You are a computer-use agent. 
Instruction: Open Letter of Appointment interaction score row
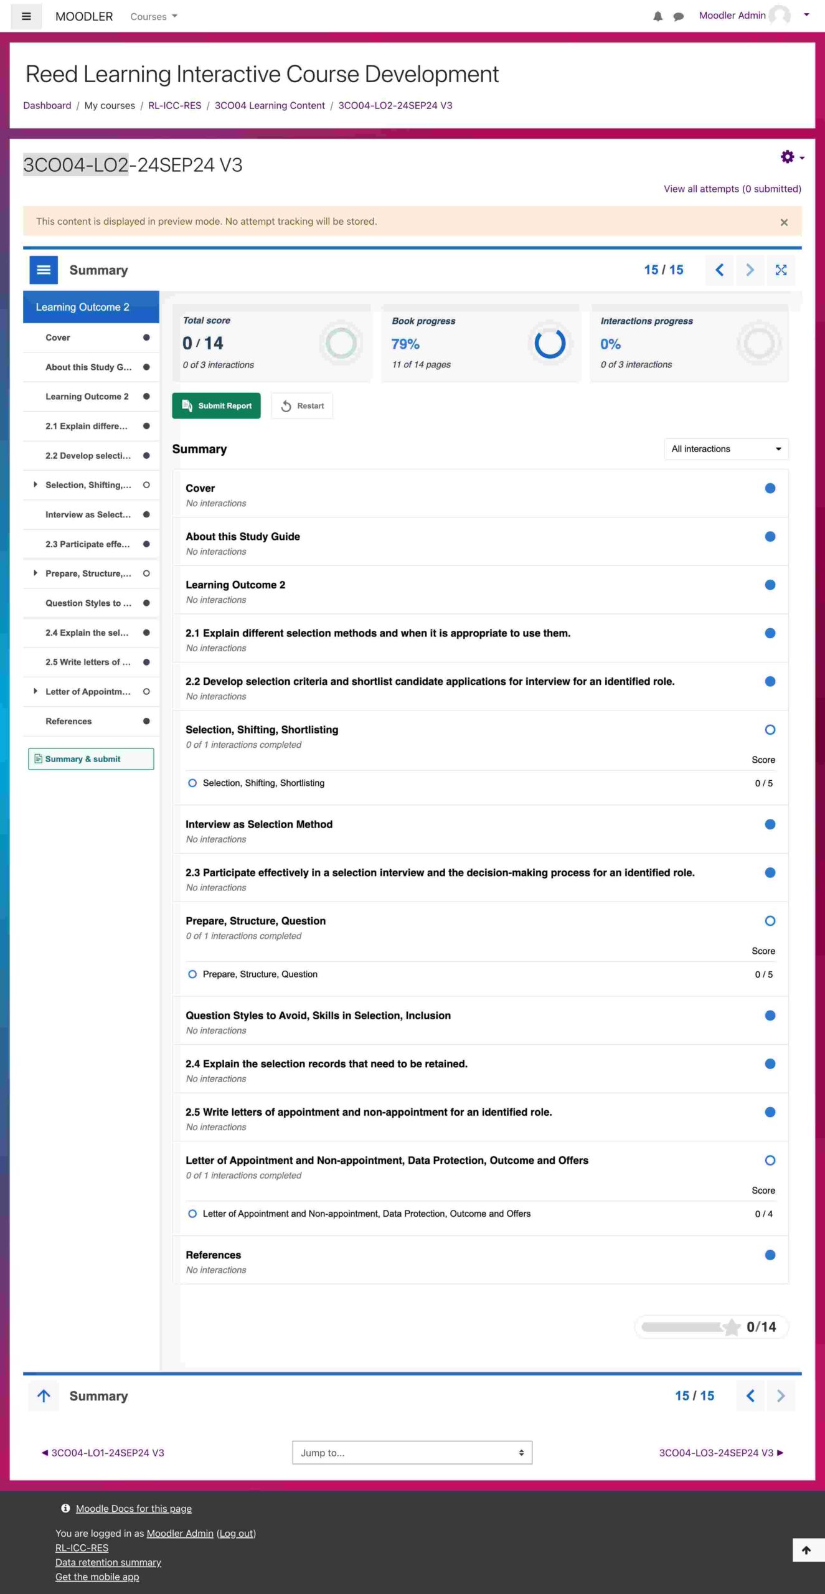(x=480, y=1214)
